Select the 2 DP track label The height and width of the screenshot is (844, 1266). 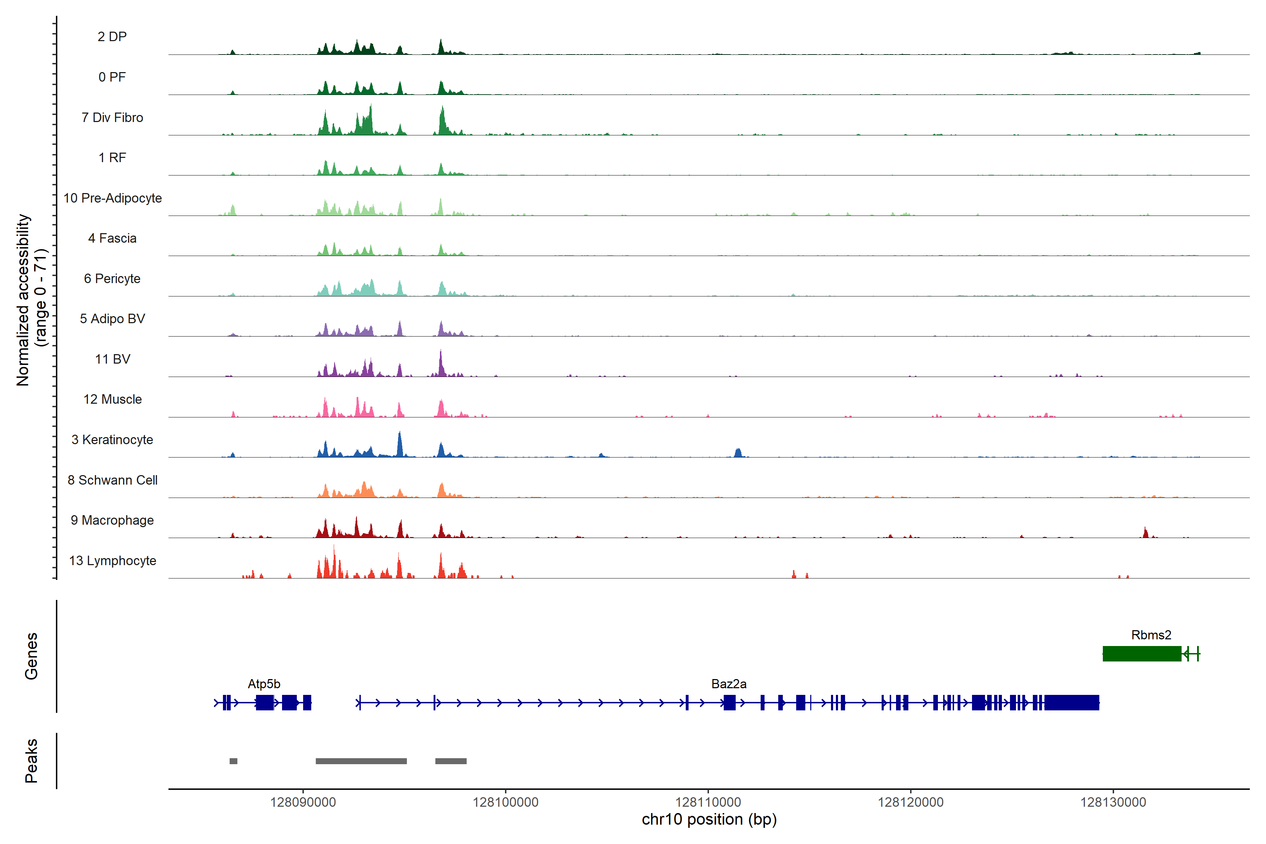(x=112, y=37)
